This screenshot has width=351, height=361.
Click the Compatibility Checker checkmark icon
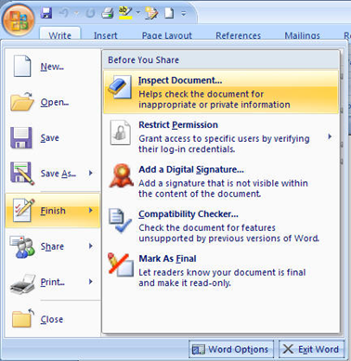(120, 220)
